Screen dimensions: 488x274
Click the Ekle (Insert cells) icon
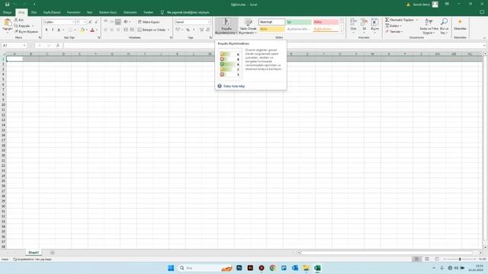(x=353, y=22)
